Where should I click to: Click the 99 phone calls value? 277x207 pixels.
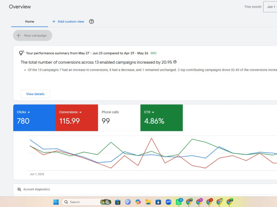pos(106,121)
